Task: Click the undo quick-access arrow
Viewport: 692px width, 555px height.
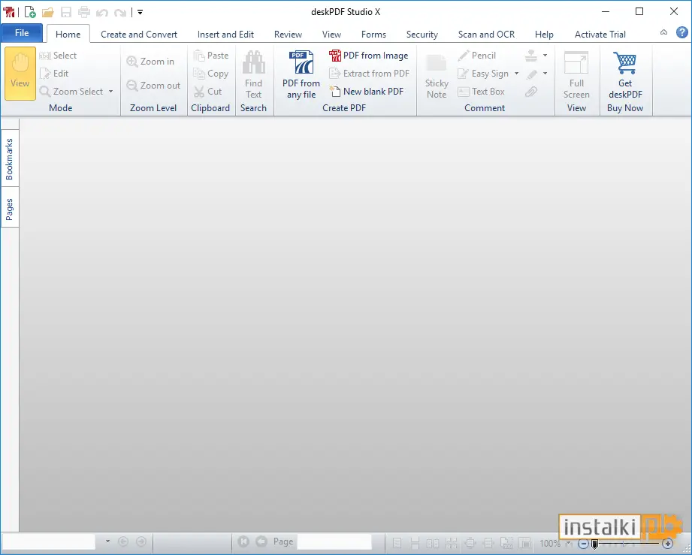Action: (x=102, y=12)
